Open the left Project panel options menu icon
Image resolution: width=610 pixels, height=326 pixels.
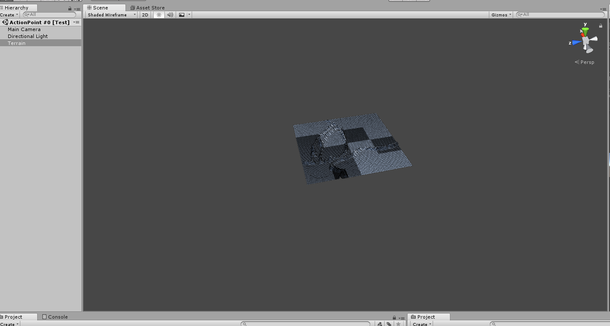coord(401,318)
